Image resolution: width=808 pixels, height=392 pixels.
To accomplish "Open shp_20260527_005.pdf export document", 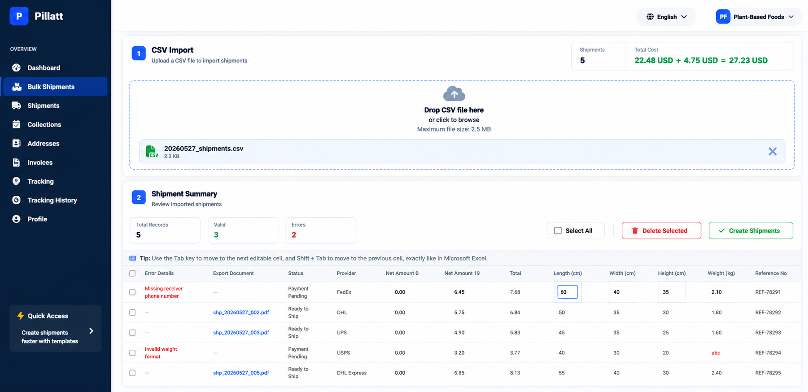I will [241, 373].
